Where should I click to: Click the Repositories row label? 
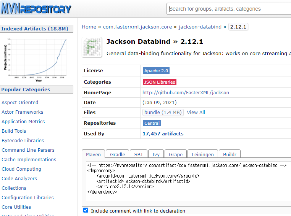pyautogui.click(x=100, y=123)
